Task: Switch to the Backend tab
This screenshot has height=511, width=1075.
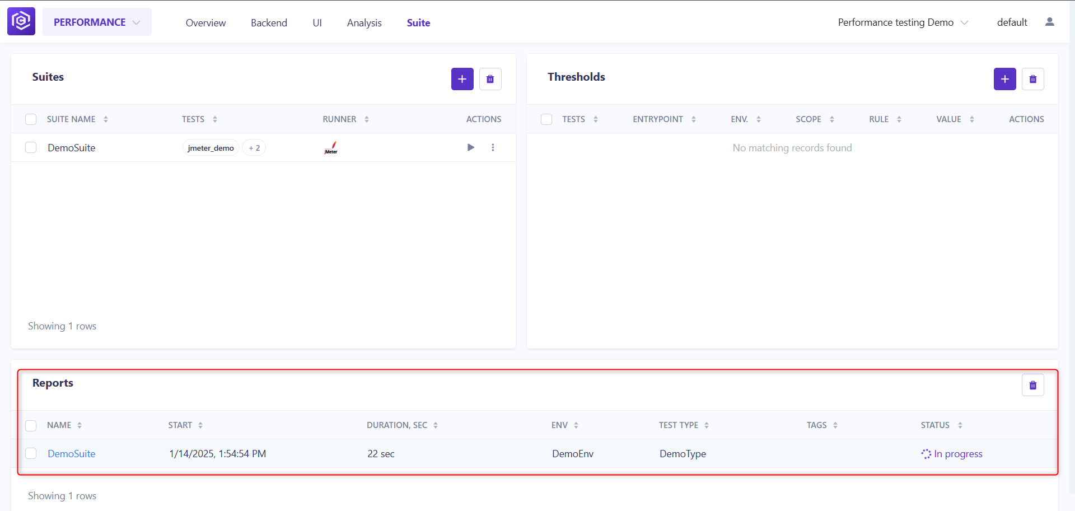Action: coord(269,23)
